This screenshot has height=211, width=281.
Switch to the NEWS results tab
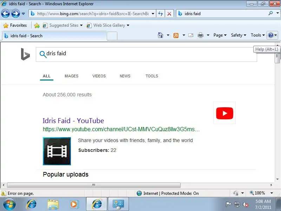click(125, 76)
